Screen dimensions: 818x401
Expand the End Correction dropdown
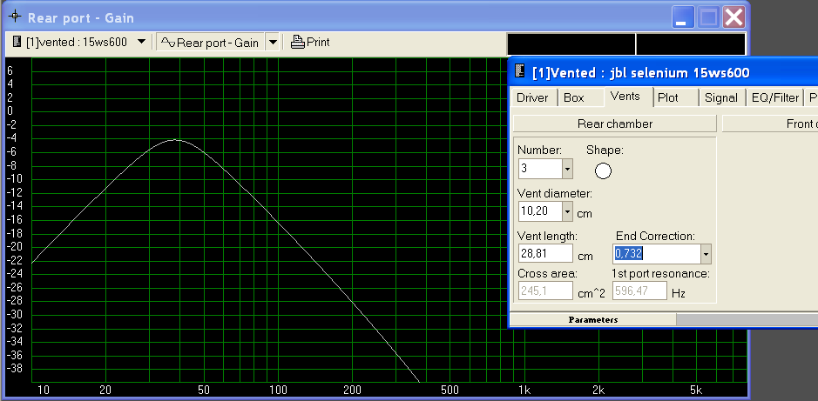pyautogui.click(x=706, y=254)
